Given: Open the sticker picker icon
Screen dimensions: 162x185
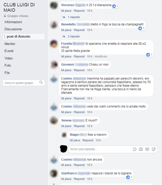Looking at the screenshot, I should (x=154, y=149).
